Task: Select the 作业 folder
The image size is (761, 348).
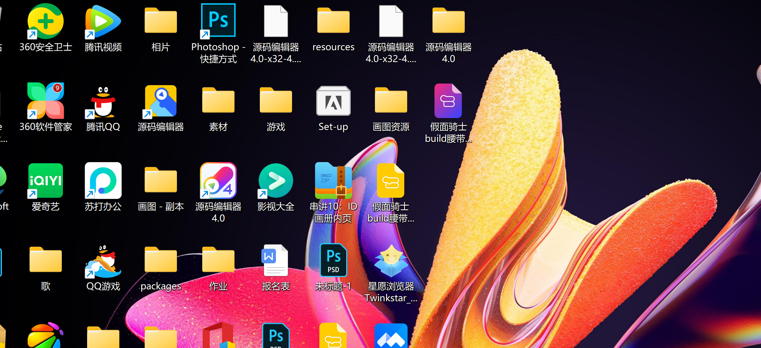Action: 218,260
